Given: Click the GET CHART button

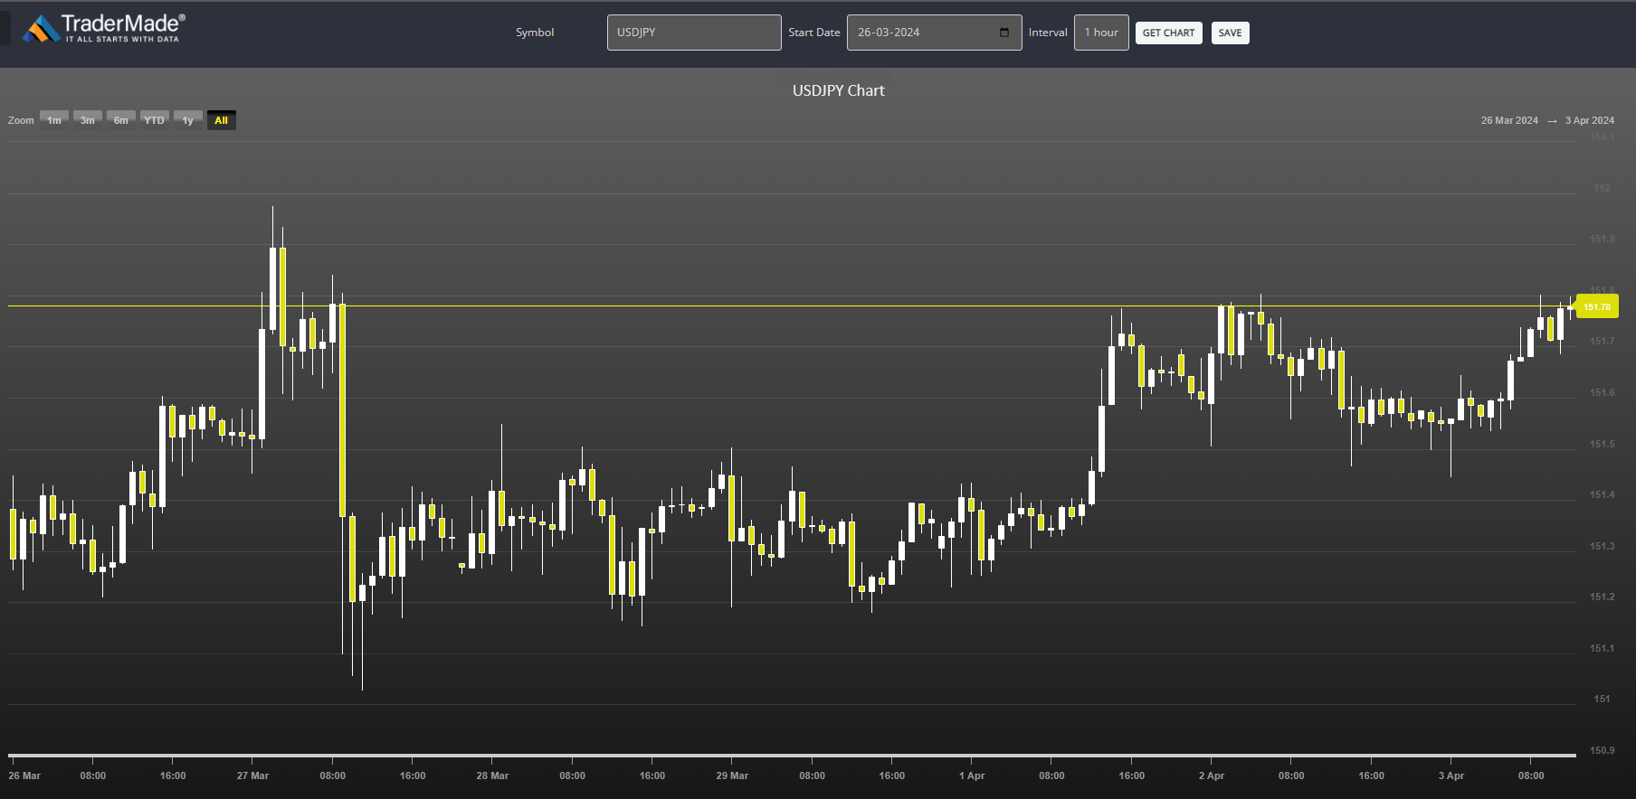Looking at the screenshot, I should click(x=1168, y=33).
